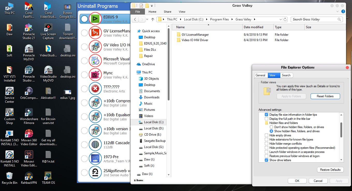
Task: Click Cancel in File Explorer Options
Action: pyautogui.click(x=318, y=181)
